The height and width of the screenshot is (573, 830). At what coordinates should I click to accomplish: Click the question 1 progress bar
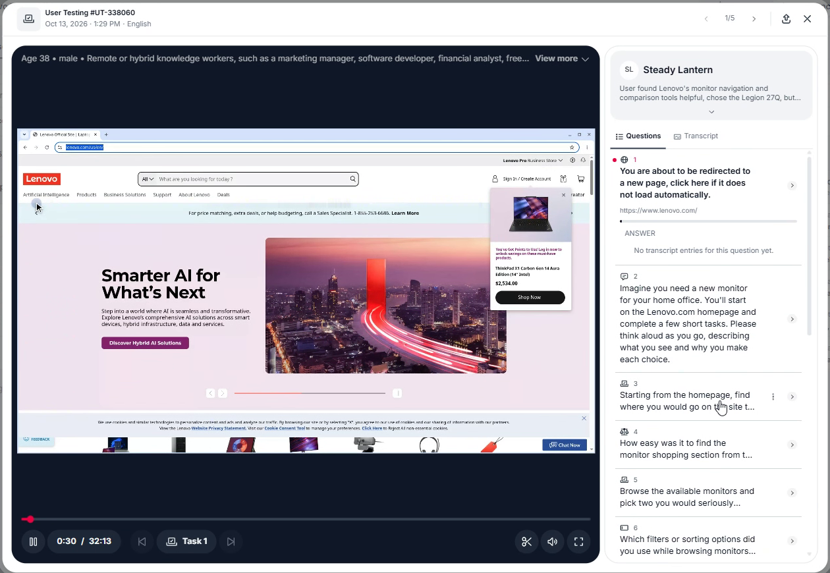[708, 221]
